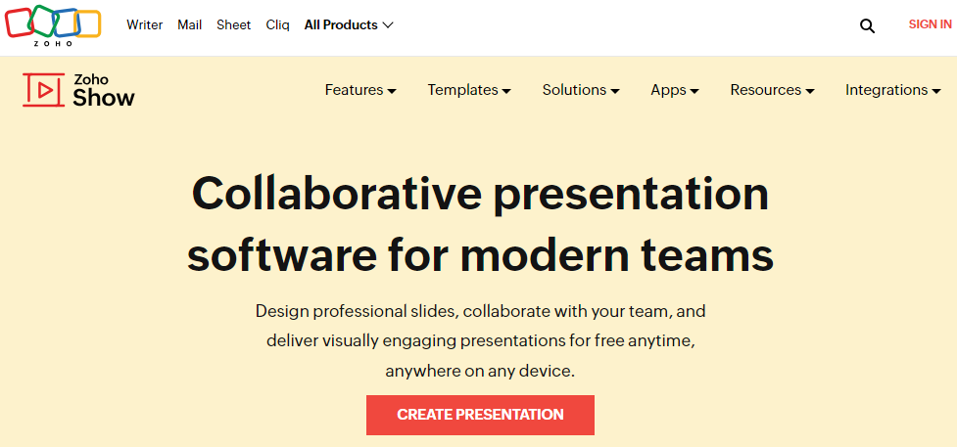Open the Mail product link

coord(190,25)
